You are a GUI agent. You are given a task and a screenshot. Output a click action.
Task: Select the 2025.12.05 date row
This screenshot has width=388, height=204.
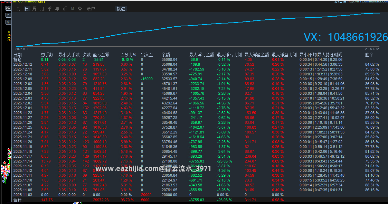[23, 89]
